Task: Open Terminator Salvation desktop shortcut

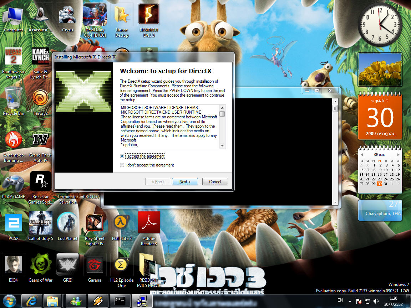Action: [67, 200]
